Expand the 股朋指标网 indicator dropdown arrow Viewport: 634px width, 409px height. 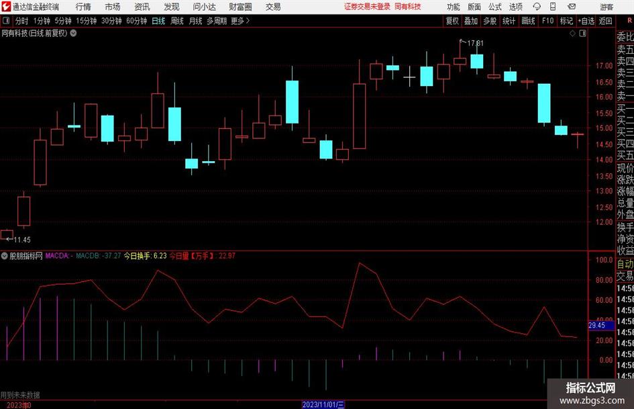coord(4,256)
